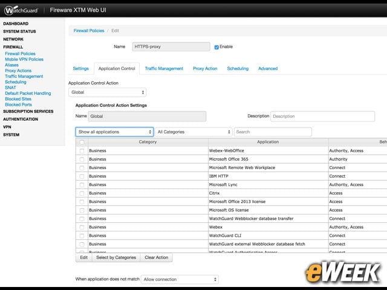
Task: Expand the SYSTEM STATUS section
Action: [19, 31]
